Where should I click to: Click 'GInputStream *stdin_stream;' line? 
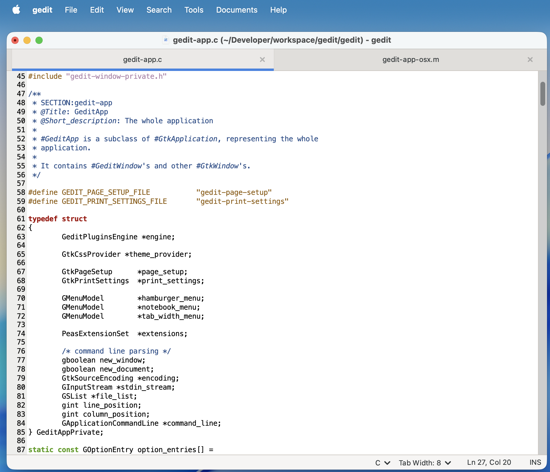tap(118, 387)
